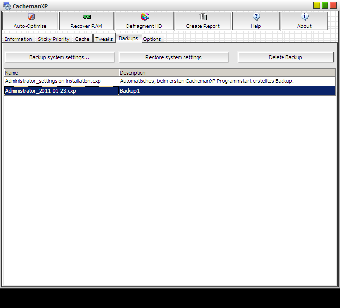The width and height of the screenshot is (340, 308).
Task: Click the green maximize window button
Action: pyautogui.click(x=325, y=5)
